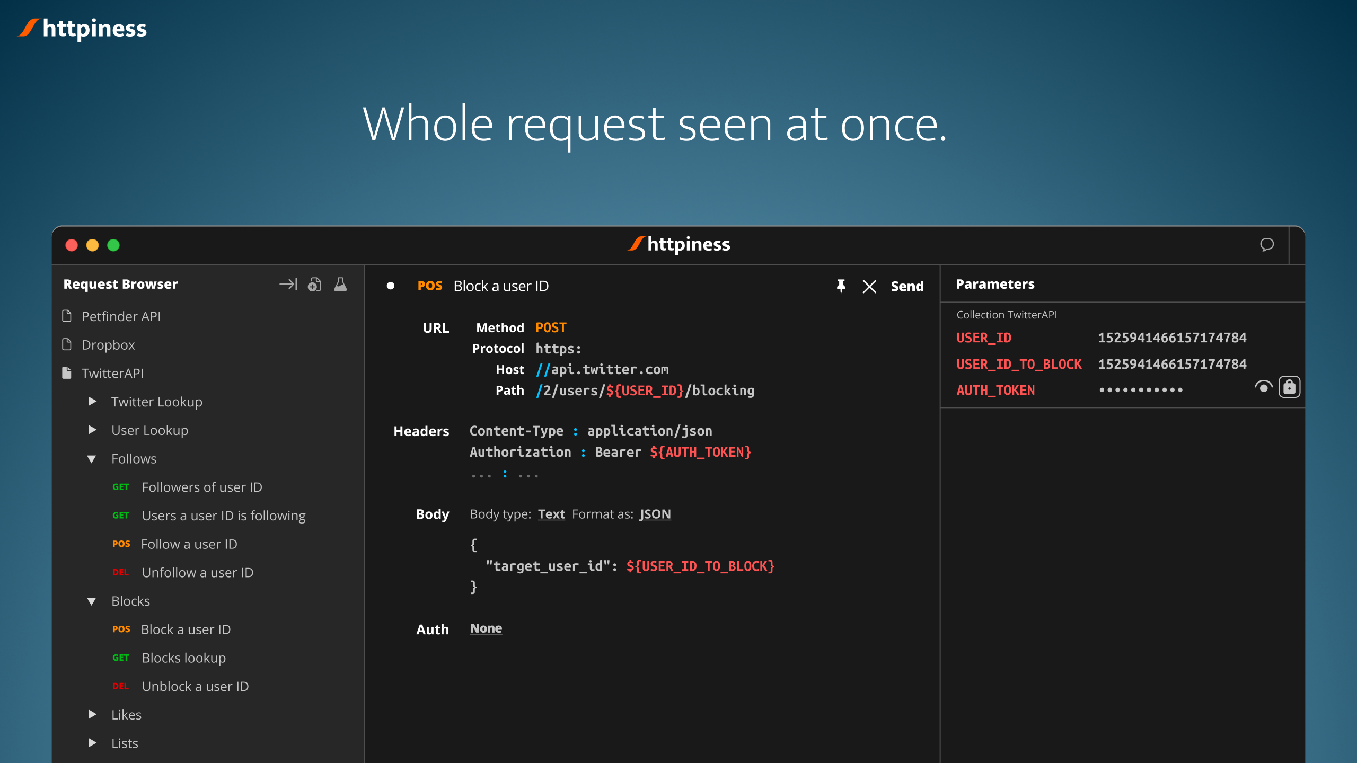Select Block a user ID in sidebar

tap(186, 629)
